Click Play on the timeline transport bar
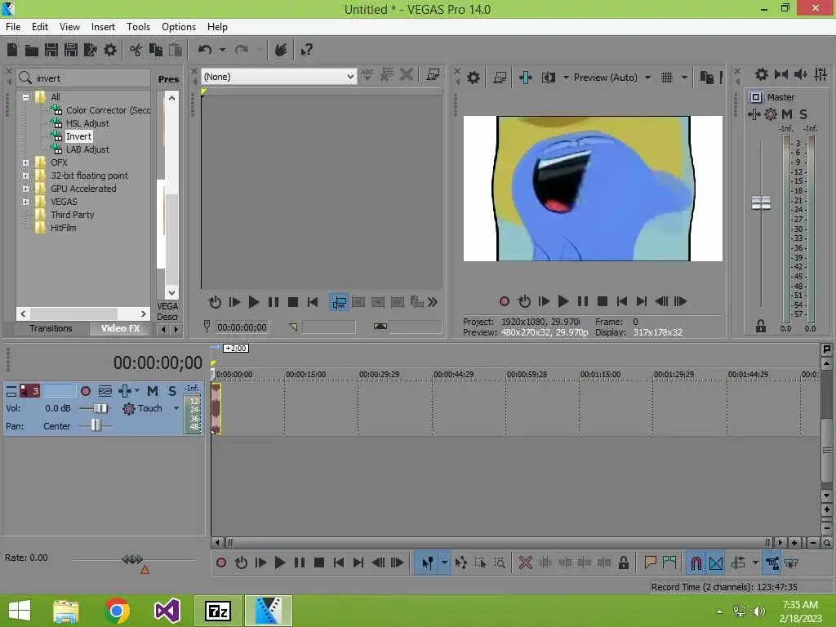Image resolution: width=836 pixels, height=627 pixels. pos(279,563)
